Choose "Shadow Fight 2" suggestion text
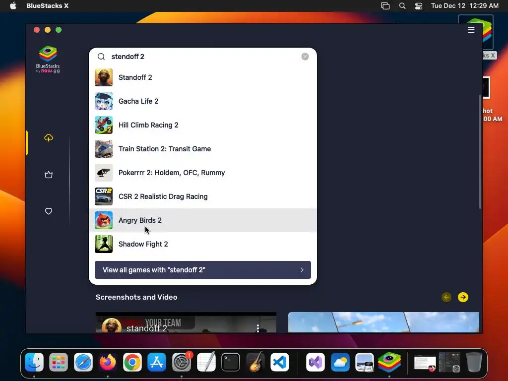Viewport: 508px width, 381px height. point(143,244)
